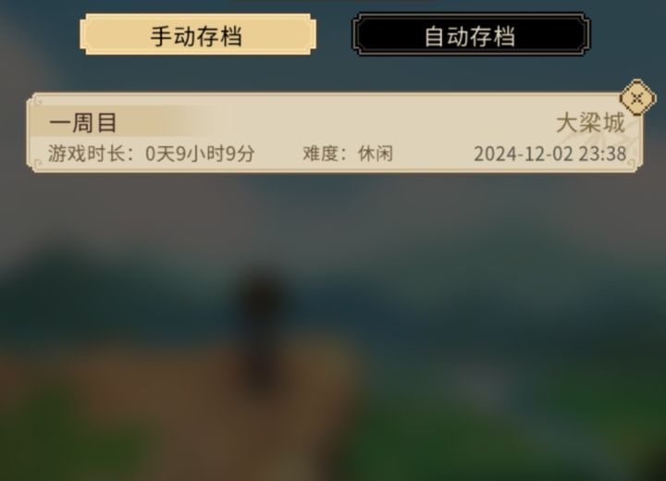This screenshot has height=481, width=666.
Task: Switch to the 自动存档 tab
Action: click(471, 34)
